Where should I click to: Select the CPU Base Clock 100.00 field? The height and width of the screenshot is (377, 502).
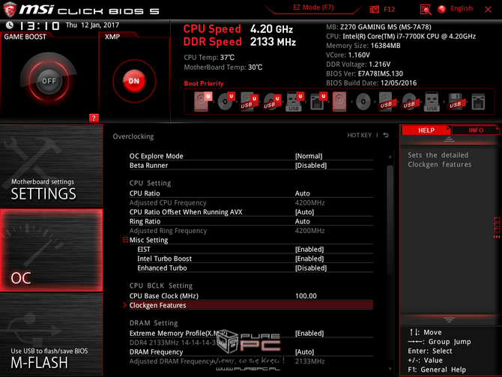(x=251, y=296)
